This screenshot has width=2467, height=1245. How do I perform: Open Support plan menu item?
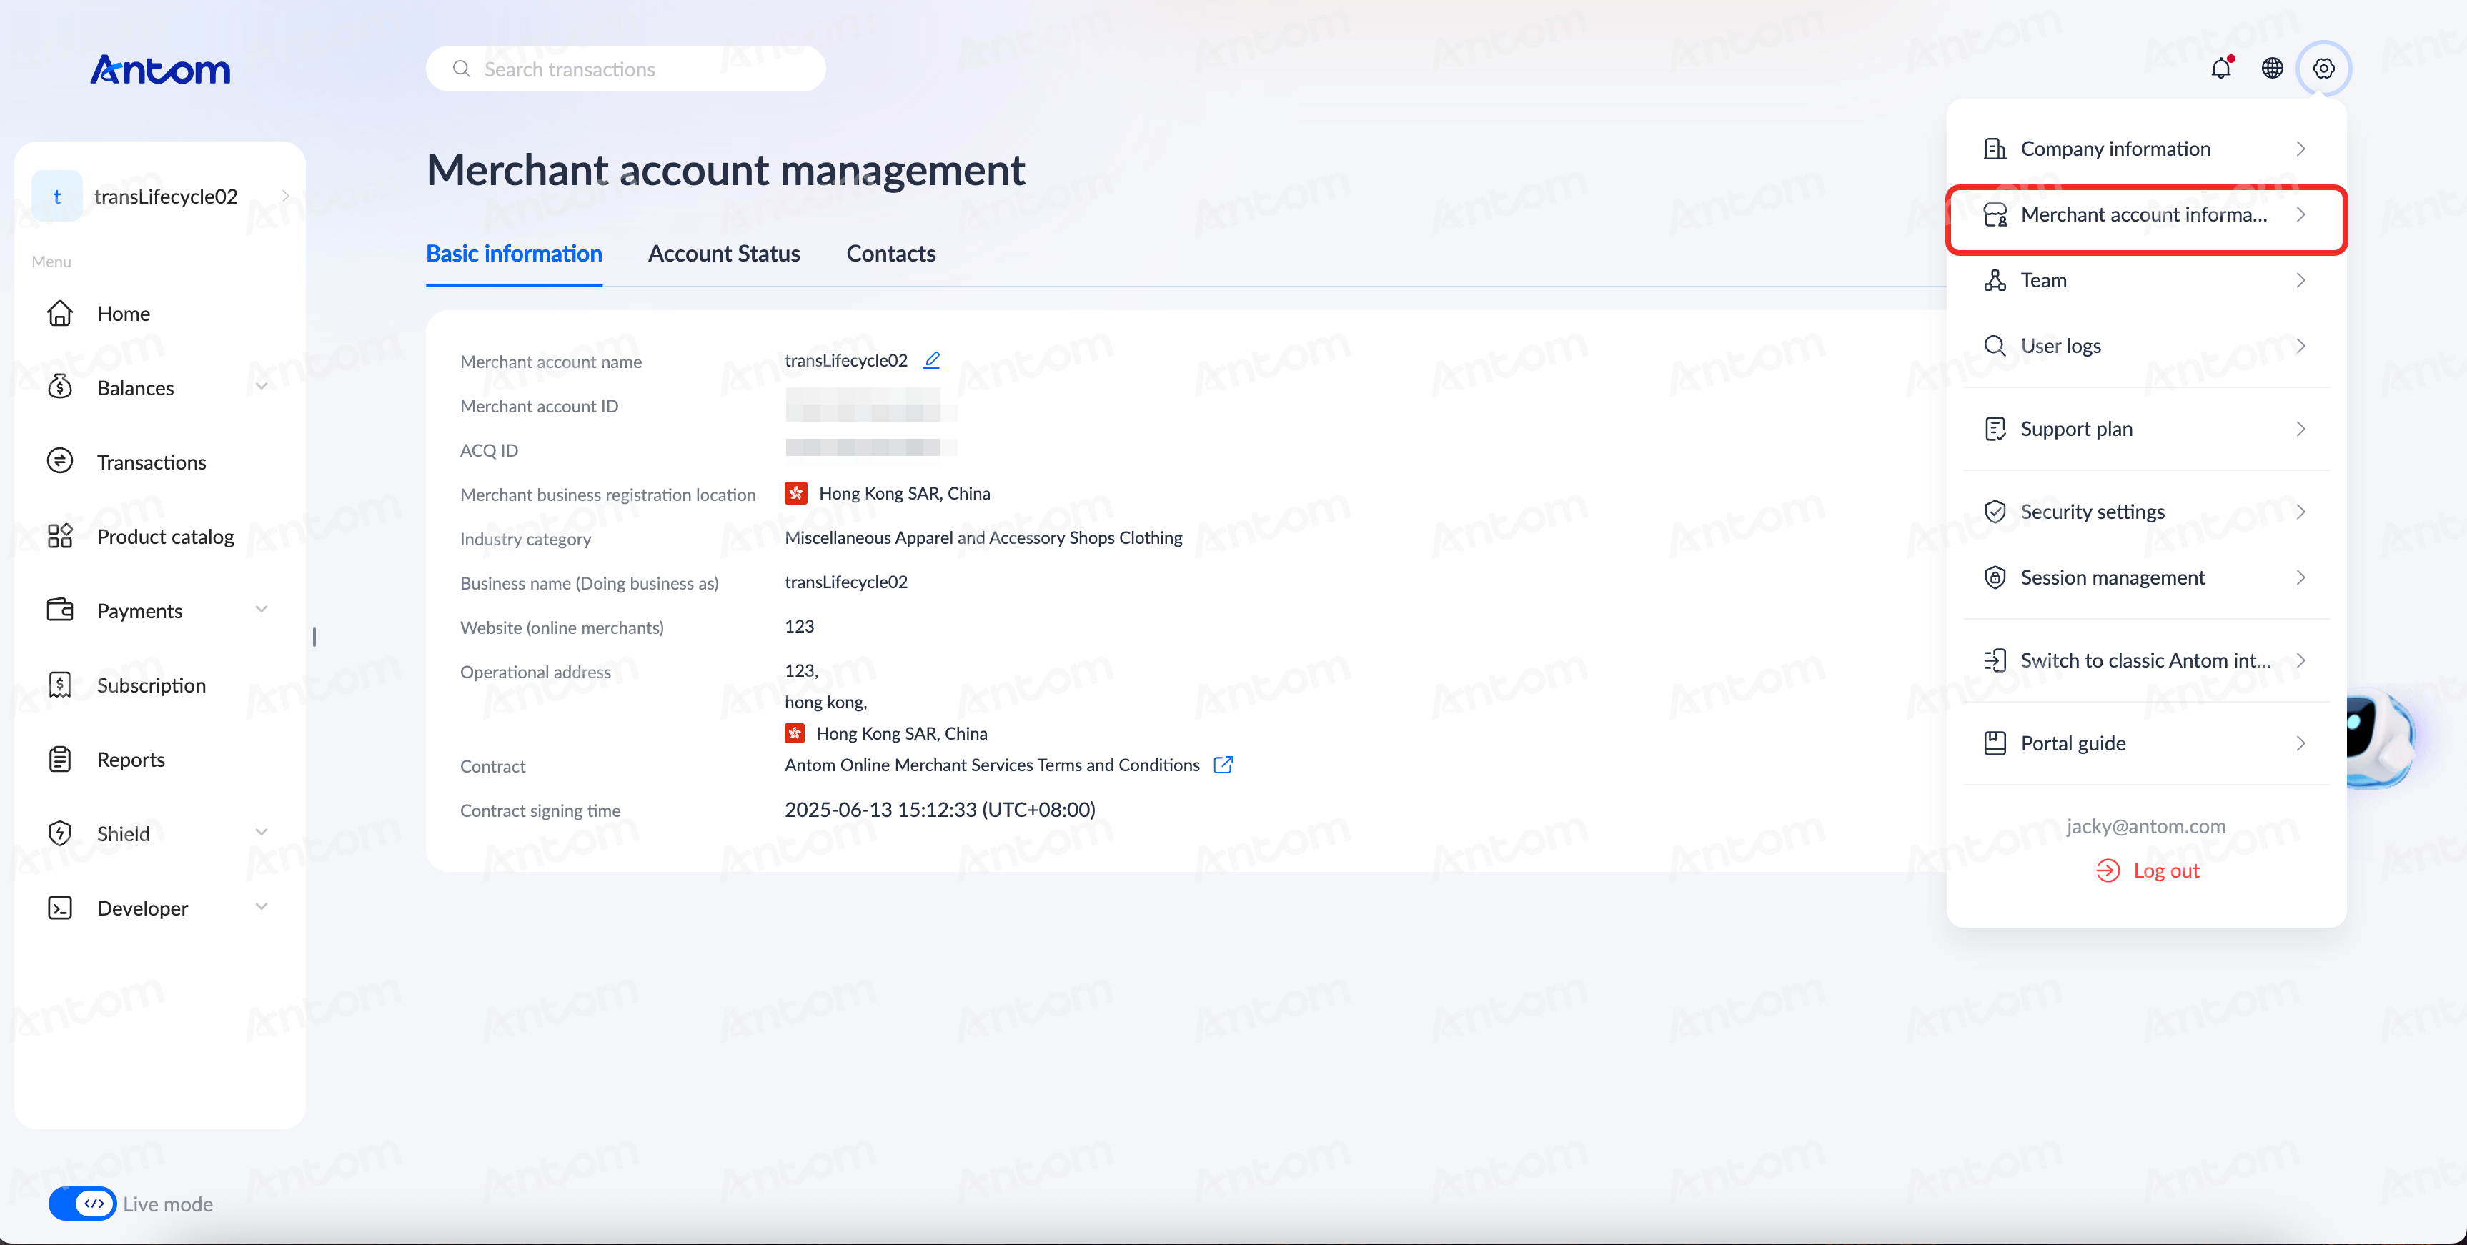[2146, 429]
